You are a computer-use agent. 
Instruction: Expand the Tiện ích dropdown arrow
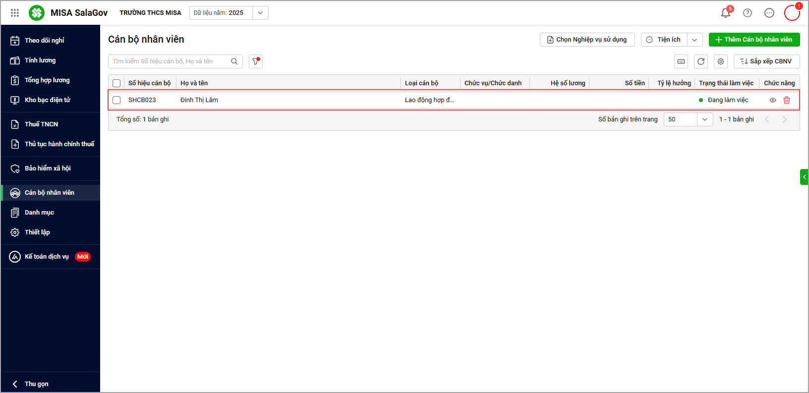tap(694, 40)
